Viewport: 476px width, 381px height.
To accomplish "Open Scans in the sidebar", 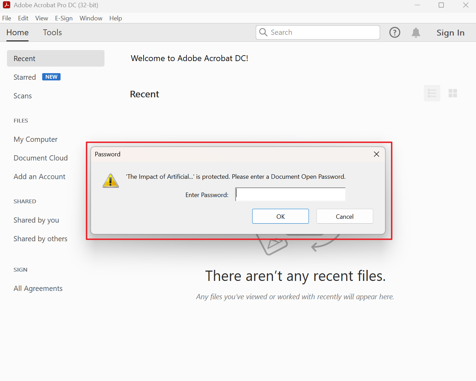I will (22, 96).
